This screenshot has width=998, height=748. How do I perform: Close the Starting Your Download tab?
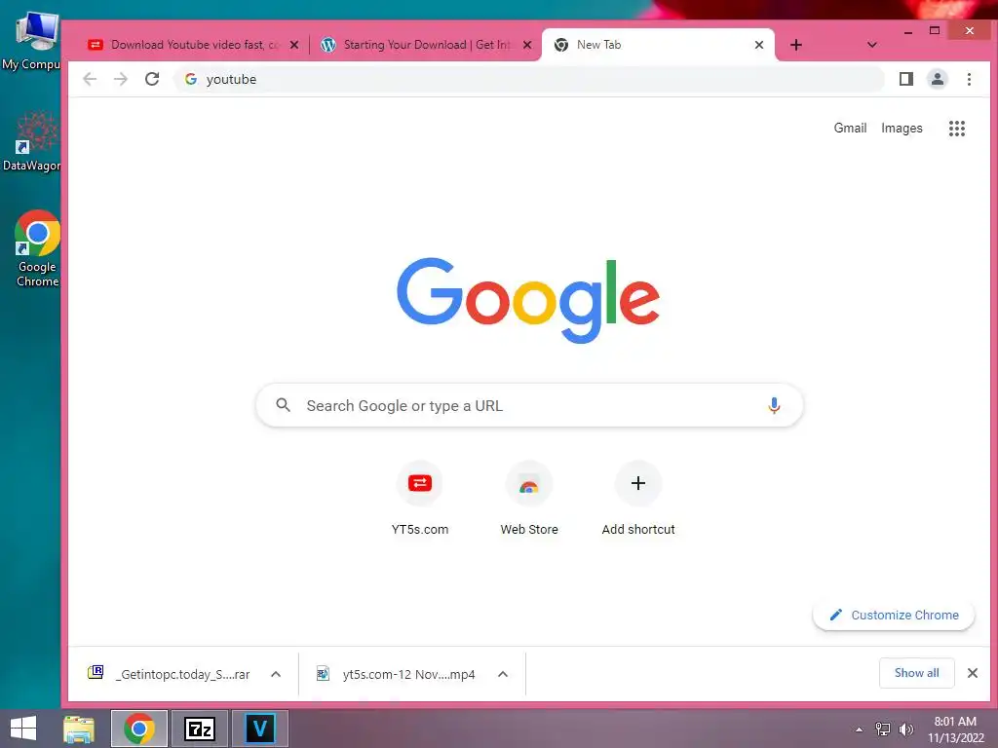tap(527, 45)
